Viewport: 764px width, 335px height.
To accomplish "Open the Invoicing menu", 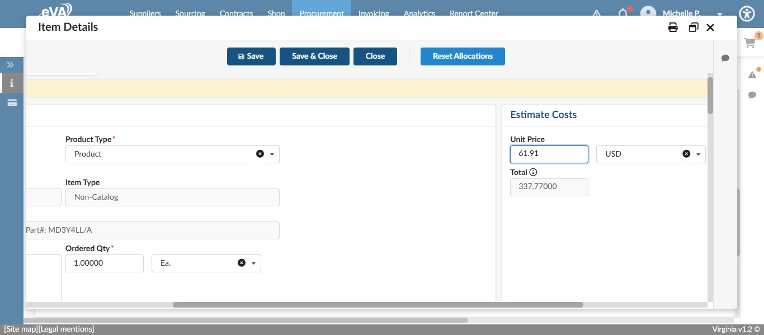I will pyautogui.click(x=374, y=13).
